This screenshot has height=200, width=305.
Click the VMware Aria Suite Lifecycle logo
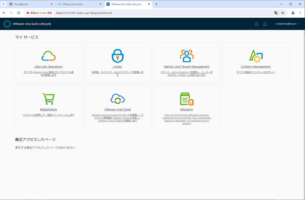7,24
